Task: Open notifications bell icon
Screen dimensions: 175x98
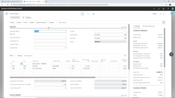Action: pos(159,9)
